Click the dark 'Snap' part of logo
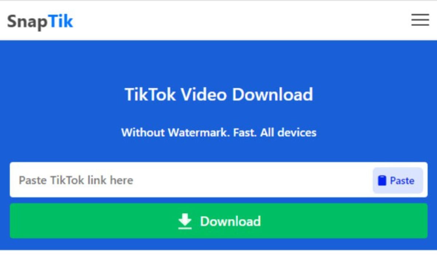 [x=27, y=22]
